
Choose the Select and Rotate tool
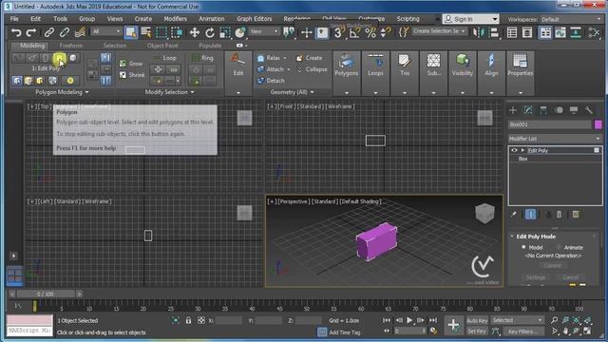tap(210, 32)
